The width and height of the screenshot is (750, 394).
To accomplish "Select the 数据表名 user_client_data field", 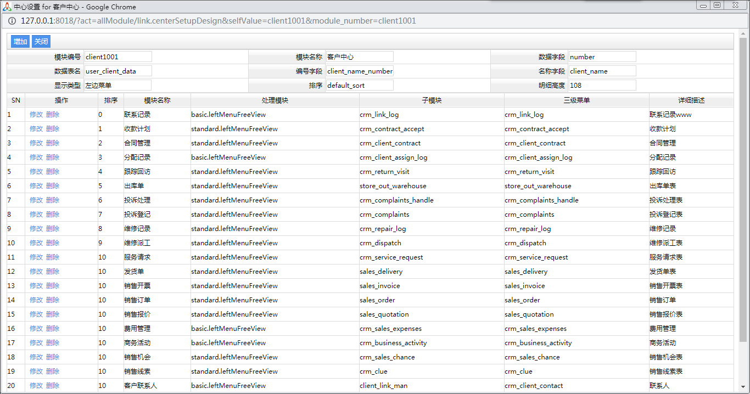I will point(118,71).
